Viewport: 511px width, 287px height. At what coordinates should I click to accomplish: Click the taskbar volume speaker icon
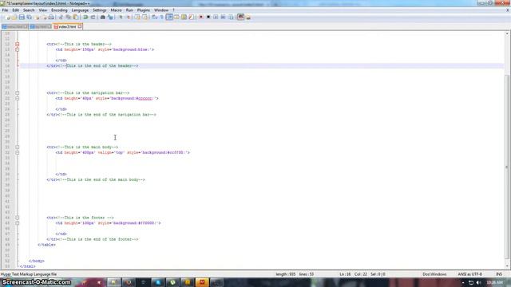pos(478,282)
